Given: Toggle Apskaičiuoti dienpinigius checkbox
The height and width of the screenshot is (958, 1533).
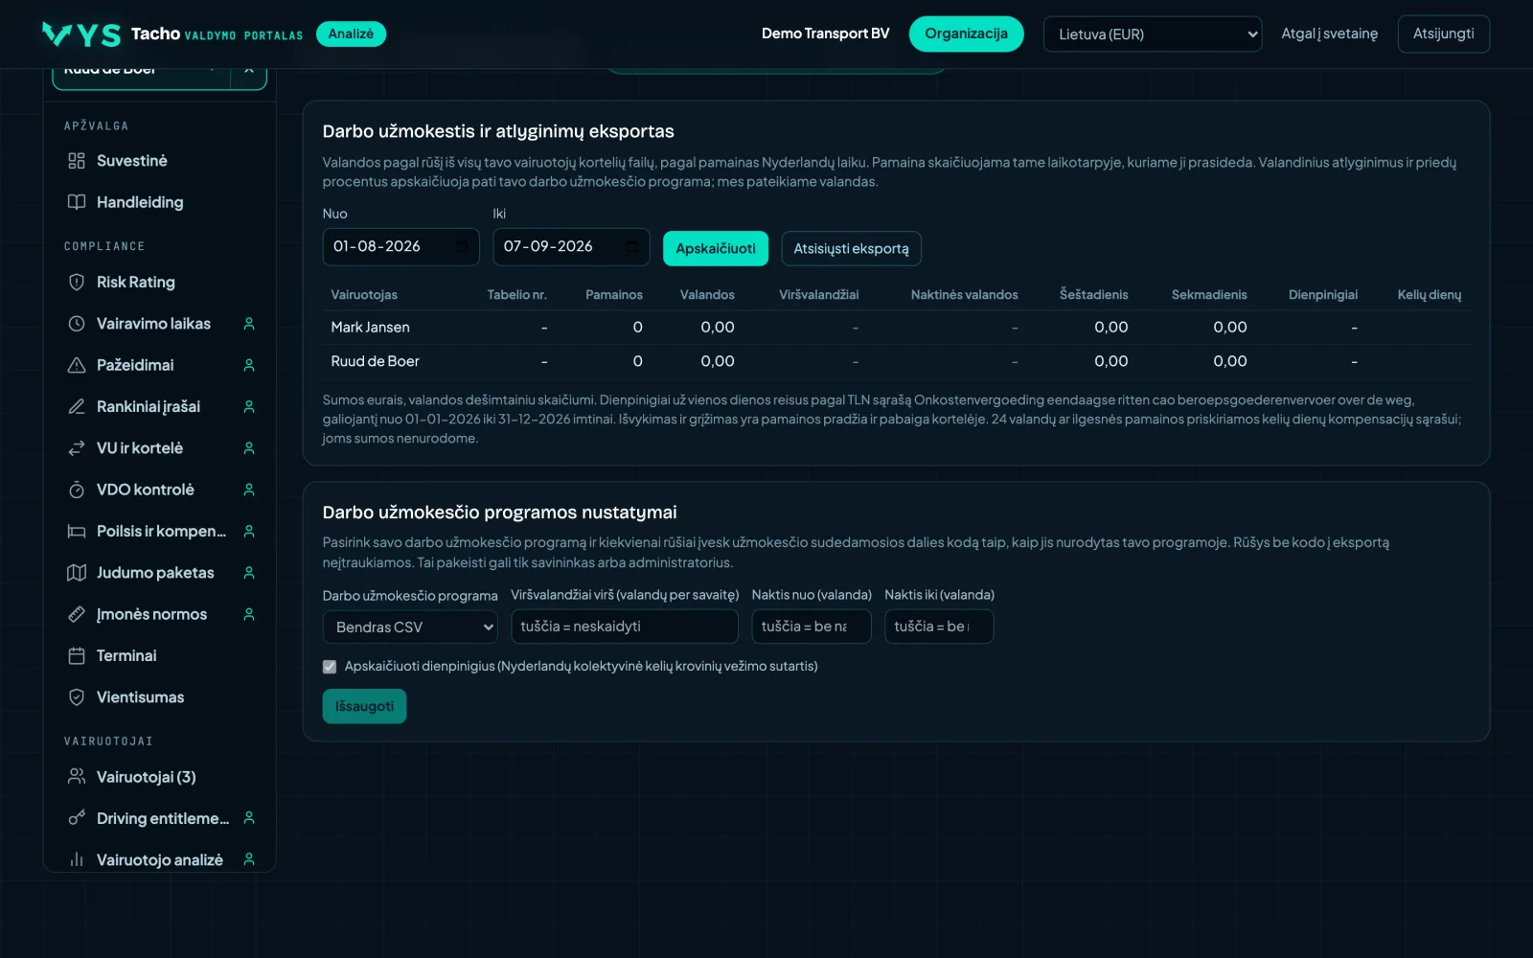Looking at the screenshot, I should 330,667.
